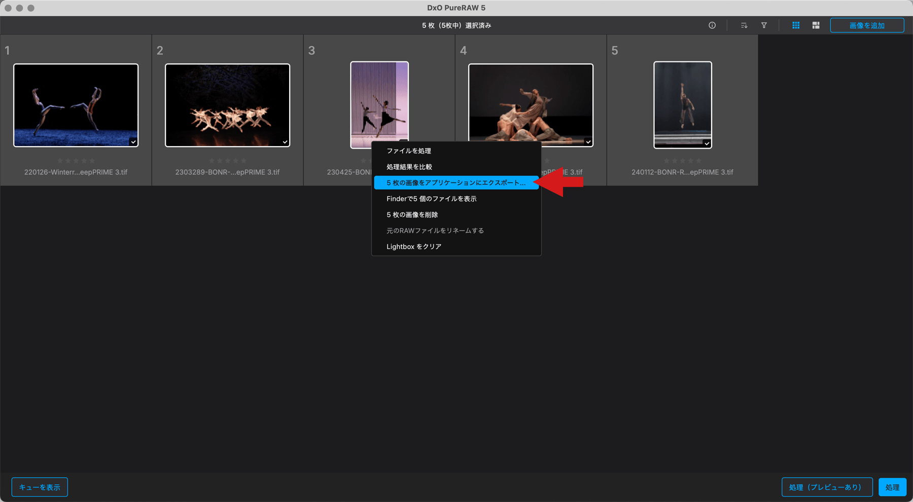The image size is (913, 502).
Task: Open the info panel icon
Action: 712,25
